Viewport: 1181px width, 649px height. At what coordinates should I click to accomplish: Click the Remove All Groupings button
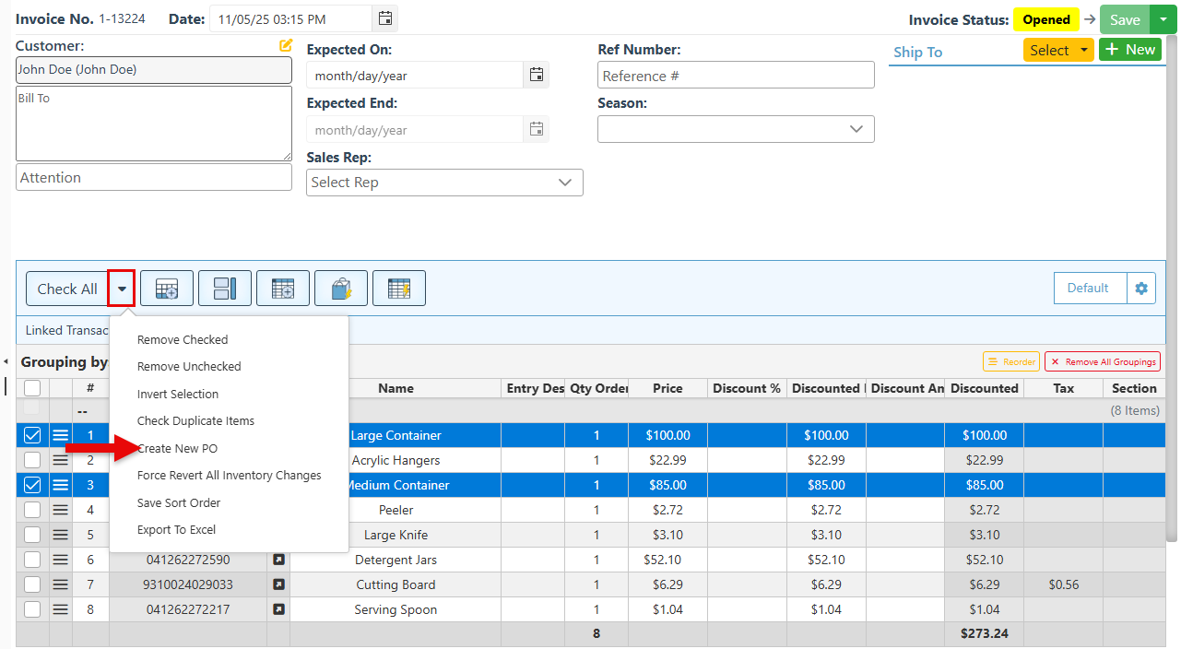[x=1103, y=362]
